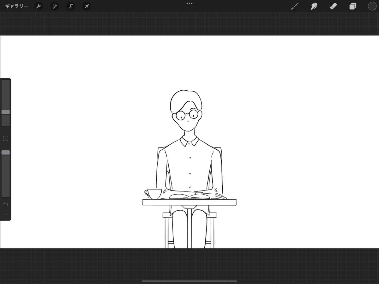Image resolution: width=379 pixels, height=284 pixels.
Task: Click the brush opacity slider handle
Action: pyautogui.click(x=5, y=152)
